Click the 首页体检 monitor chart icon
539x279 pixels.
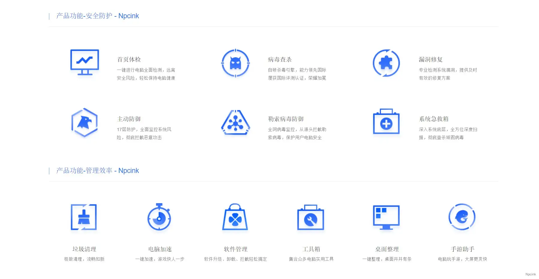[84, 62]
